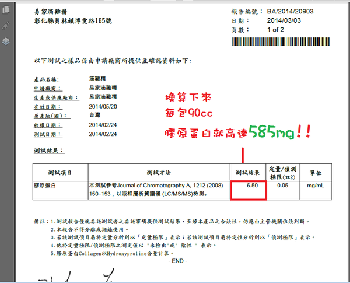Select the expiry date 2014/05/20
This screenshot has width=350, height=283.
[103, 106]
